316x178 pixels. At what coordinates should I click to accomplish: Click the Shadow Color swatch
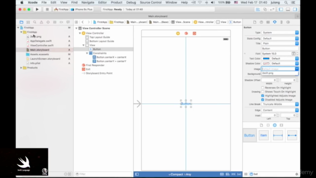click(266, 63)
